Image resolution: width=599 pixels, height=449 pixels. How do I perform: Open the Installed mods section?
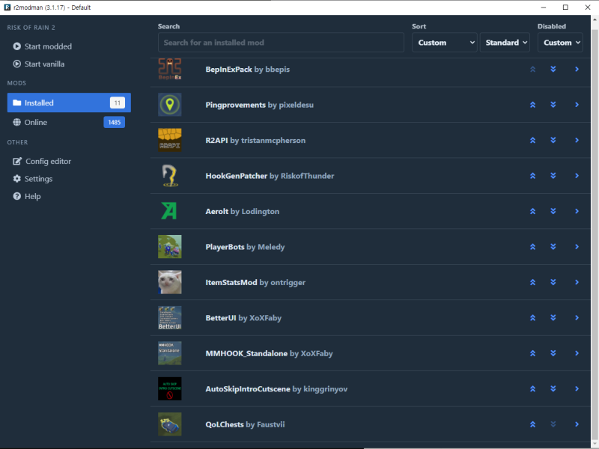(x=69, y=103)
